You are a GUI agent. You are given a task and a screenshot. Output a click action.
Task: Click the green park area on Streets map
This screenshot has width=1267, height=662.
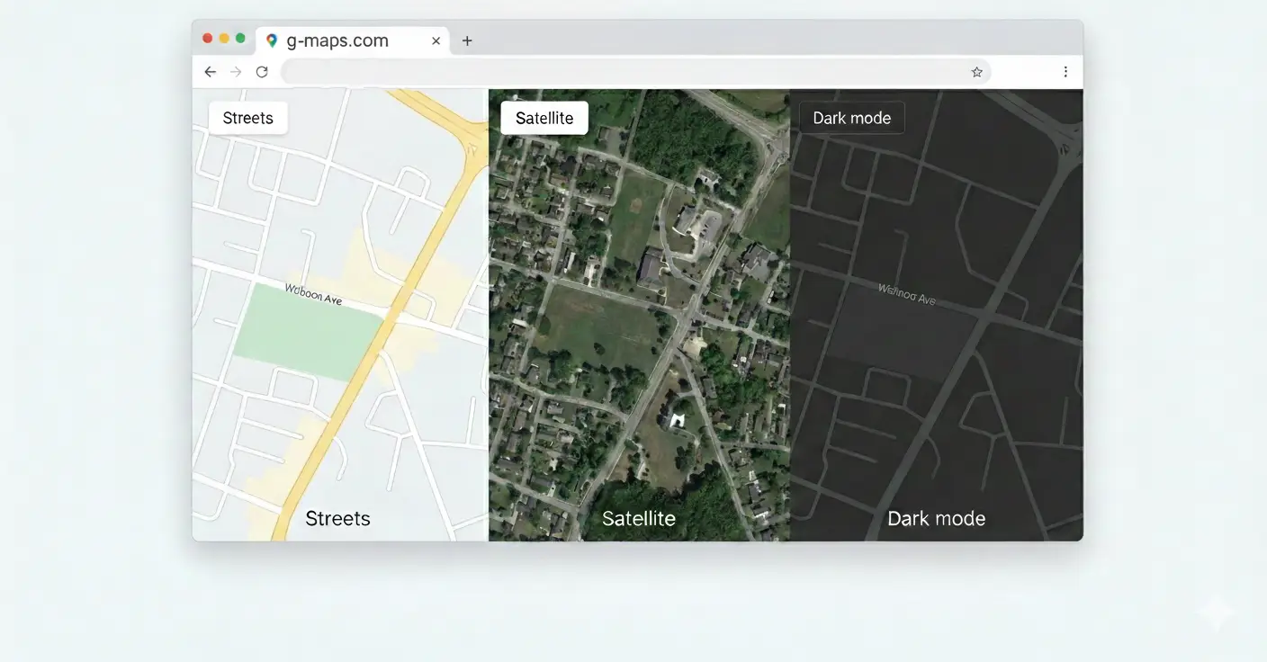pos(306,333)
